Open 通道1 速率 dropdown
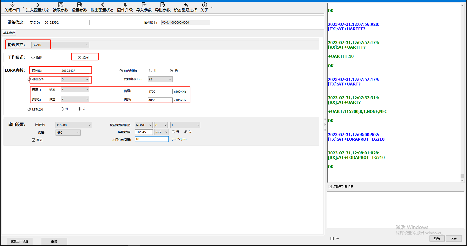The height and width of the screenshot is (246, 467). pyautogui.click(x=75, y=89)
